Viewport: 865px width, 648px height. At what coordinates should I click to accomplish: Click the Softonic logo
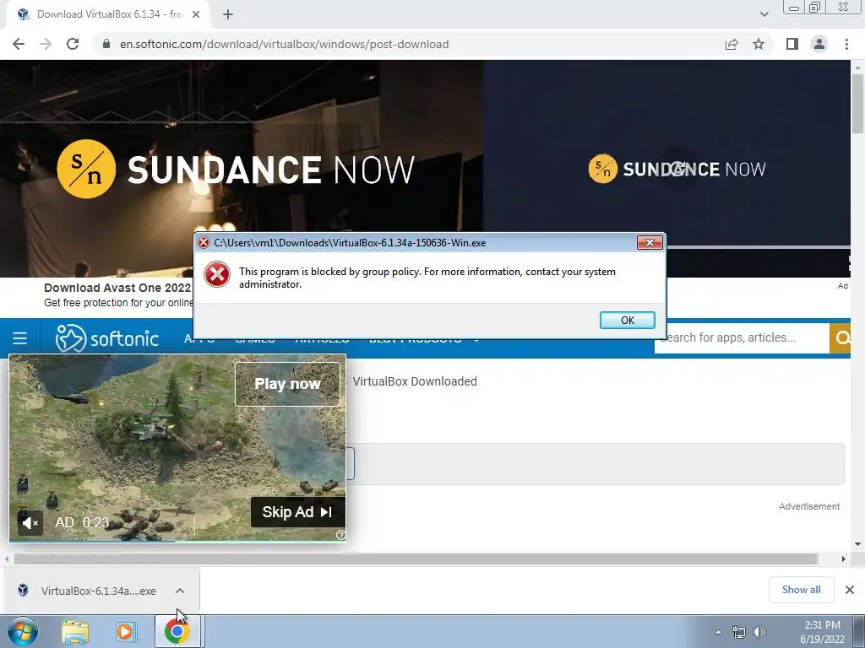point(107,337)
